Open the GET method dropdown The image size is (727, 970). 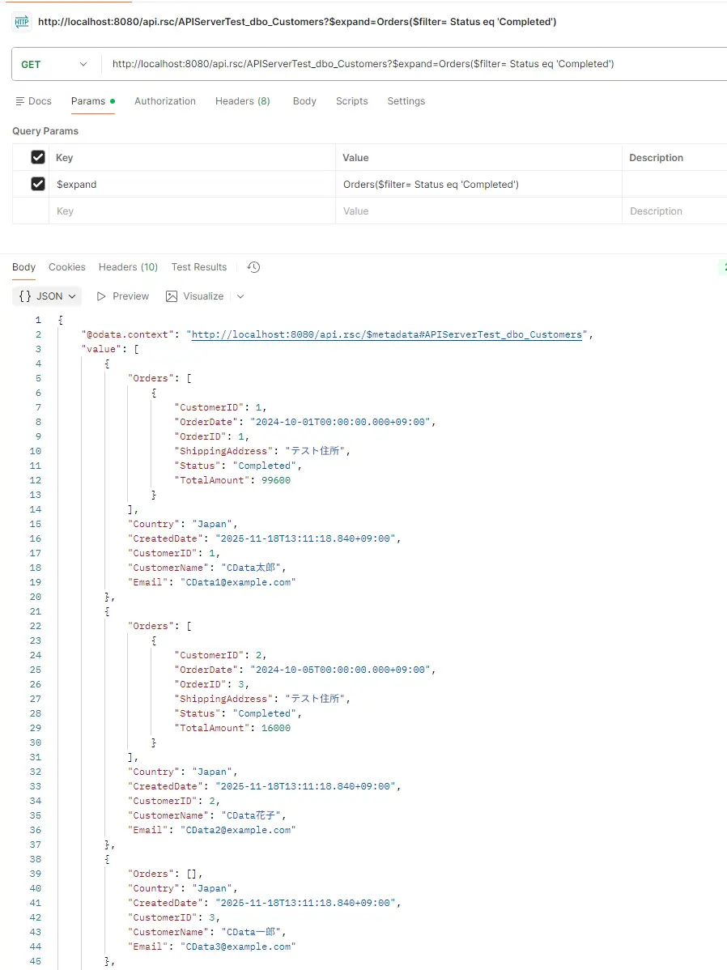point(53,64)
